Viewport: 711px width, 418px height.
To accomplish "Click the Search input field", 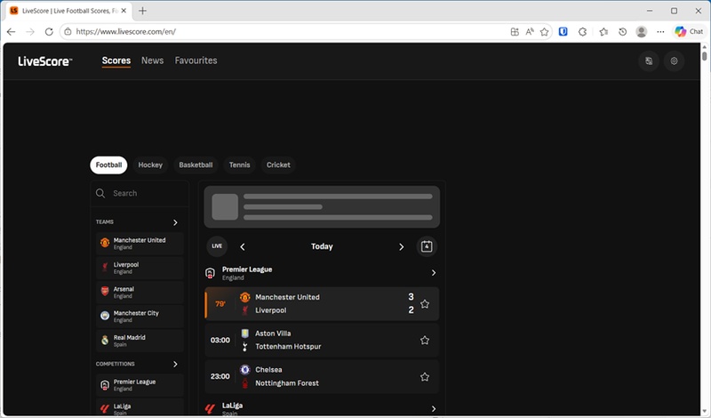I will coord(140,193).
